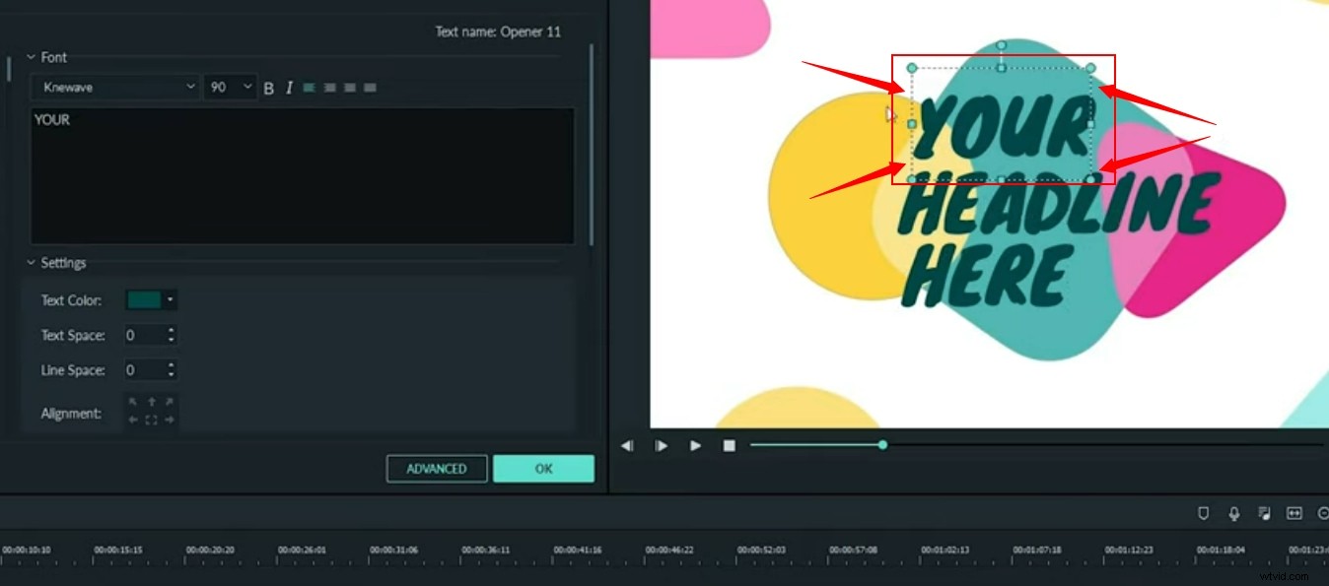Open the music library icon above the timeline
This screenshot has width=1329, height=586.
tap(1265, 513)
